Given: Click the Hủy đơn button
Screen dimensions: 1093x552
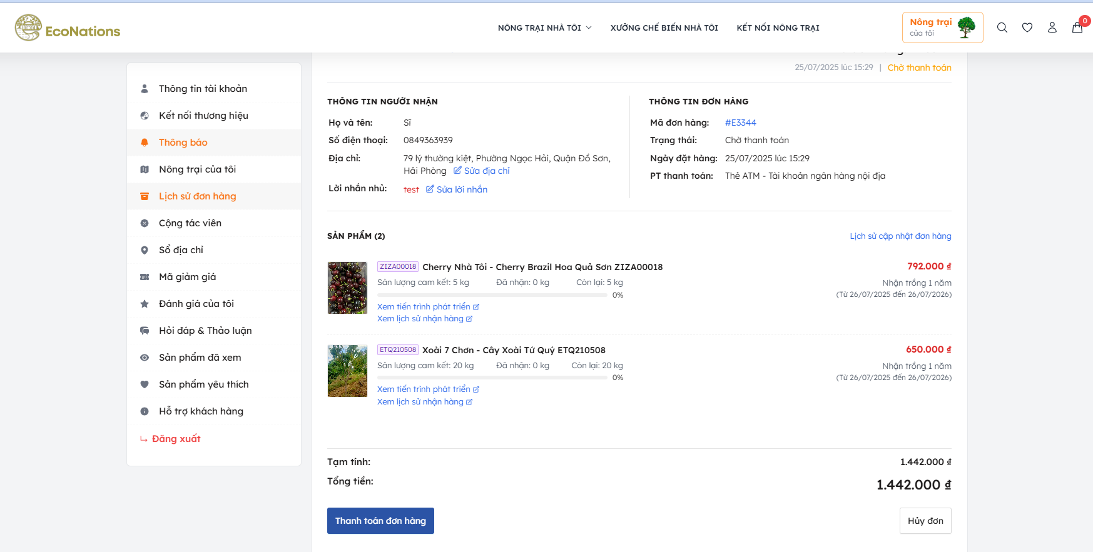Looking at the screenshot, I should (925, 521).
